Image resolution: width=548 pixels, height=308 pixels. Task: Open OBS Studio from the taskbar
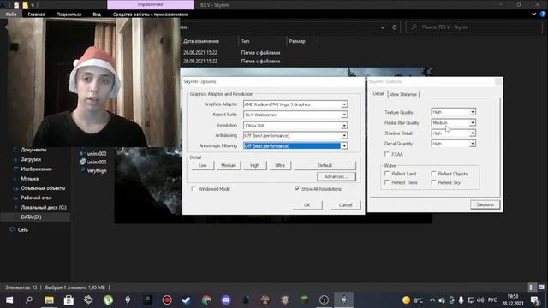324,300
